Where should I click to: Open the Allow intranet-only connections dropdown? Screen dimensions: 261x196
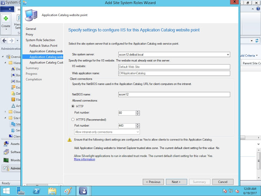click(x=137, y=132)
